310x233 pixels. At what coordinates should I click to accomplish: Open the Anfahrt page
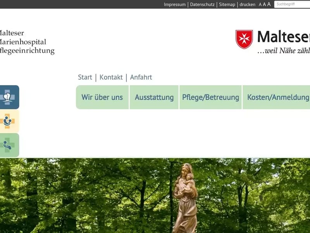click(141, 77)
